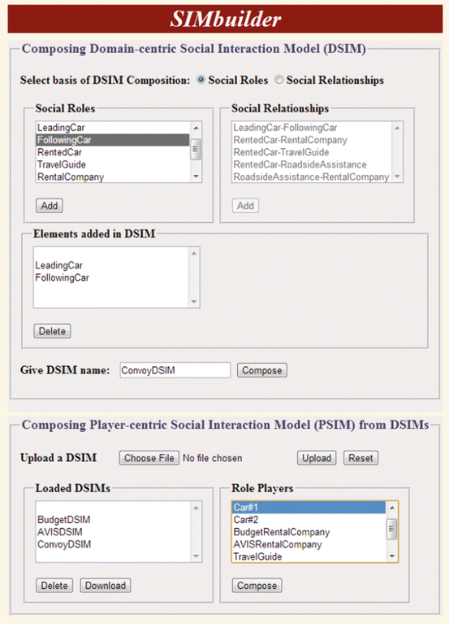The height and width of the screenshot is (624, 449).
Task: Click the Give DSIM name text field
Action: 175,370
